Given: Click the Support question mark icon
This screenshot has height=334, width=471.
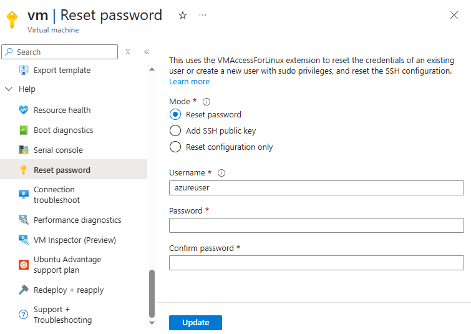Looking at the screenshot, I should [24, 315].
